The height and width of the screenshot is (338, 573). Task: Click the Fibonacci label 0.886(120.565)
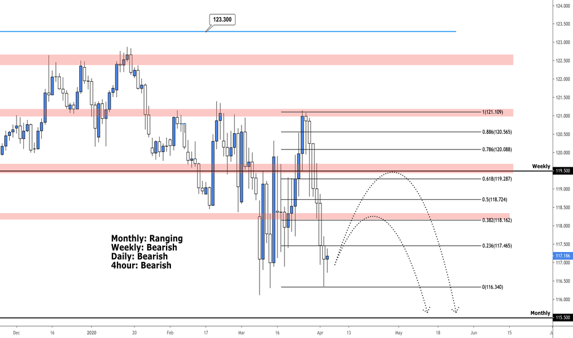[497, 132]
